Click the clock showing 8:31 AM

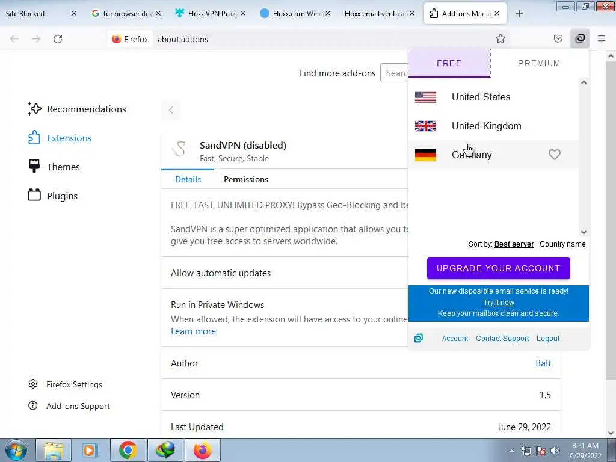click(585, 446)
